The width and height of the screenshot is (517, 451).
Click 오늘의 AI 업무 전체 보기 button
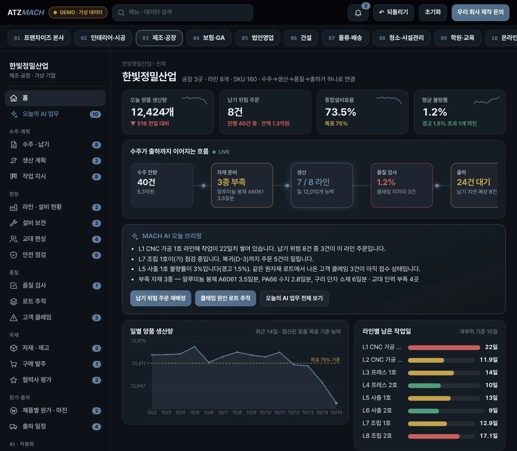coord(294,298)
